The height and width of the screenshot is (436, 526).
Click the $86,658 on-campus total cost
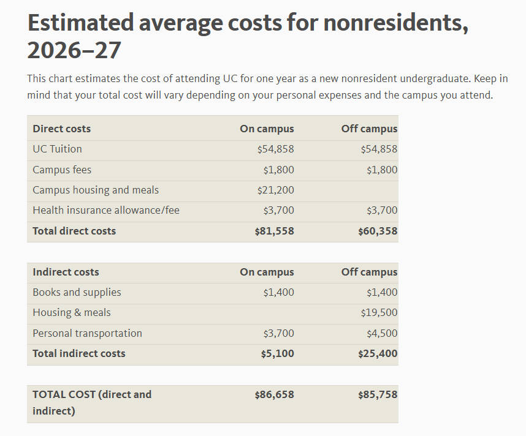click(x=274, y=394)
